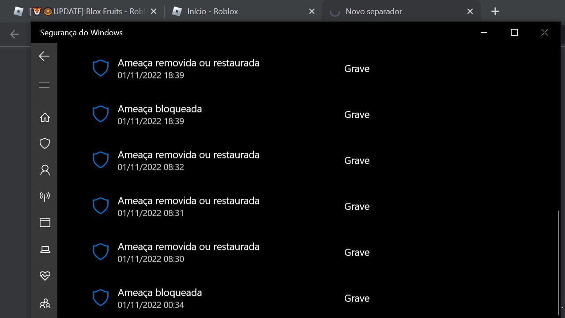Screen dimensions: 565x318
Task: Click the browser back navigation arrow
Action: point(15,34)
